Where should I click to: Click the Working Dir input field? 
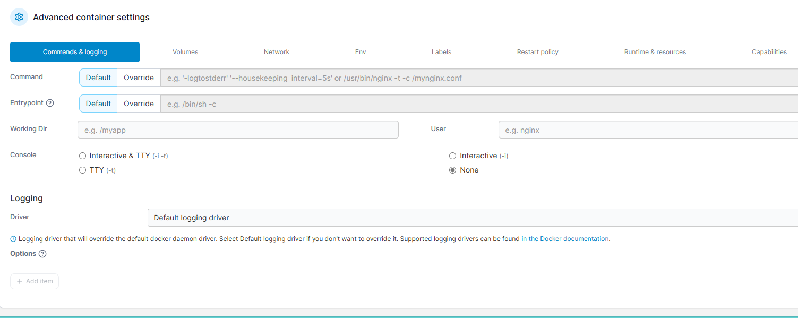[238, 130]
